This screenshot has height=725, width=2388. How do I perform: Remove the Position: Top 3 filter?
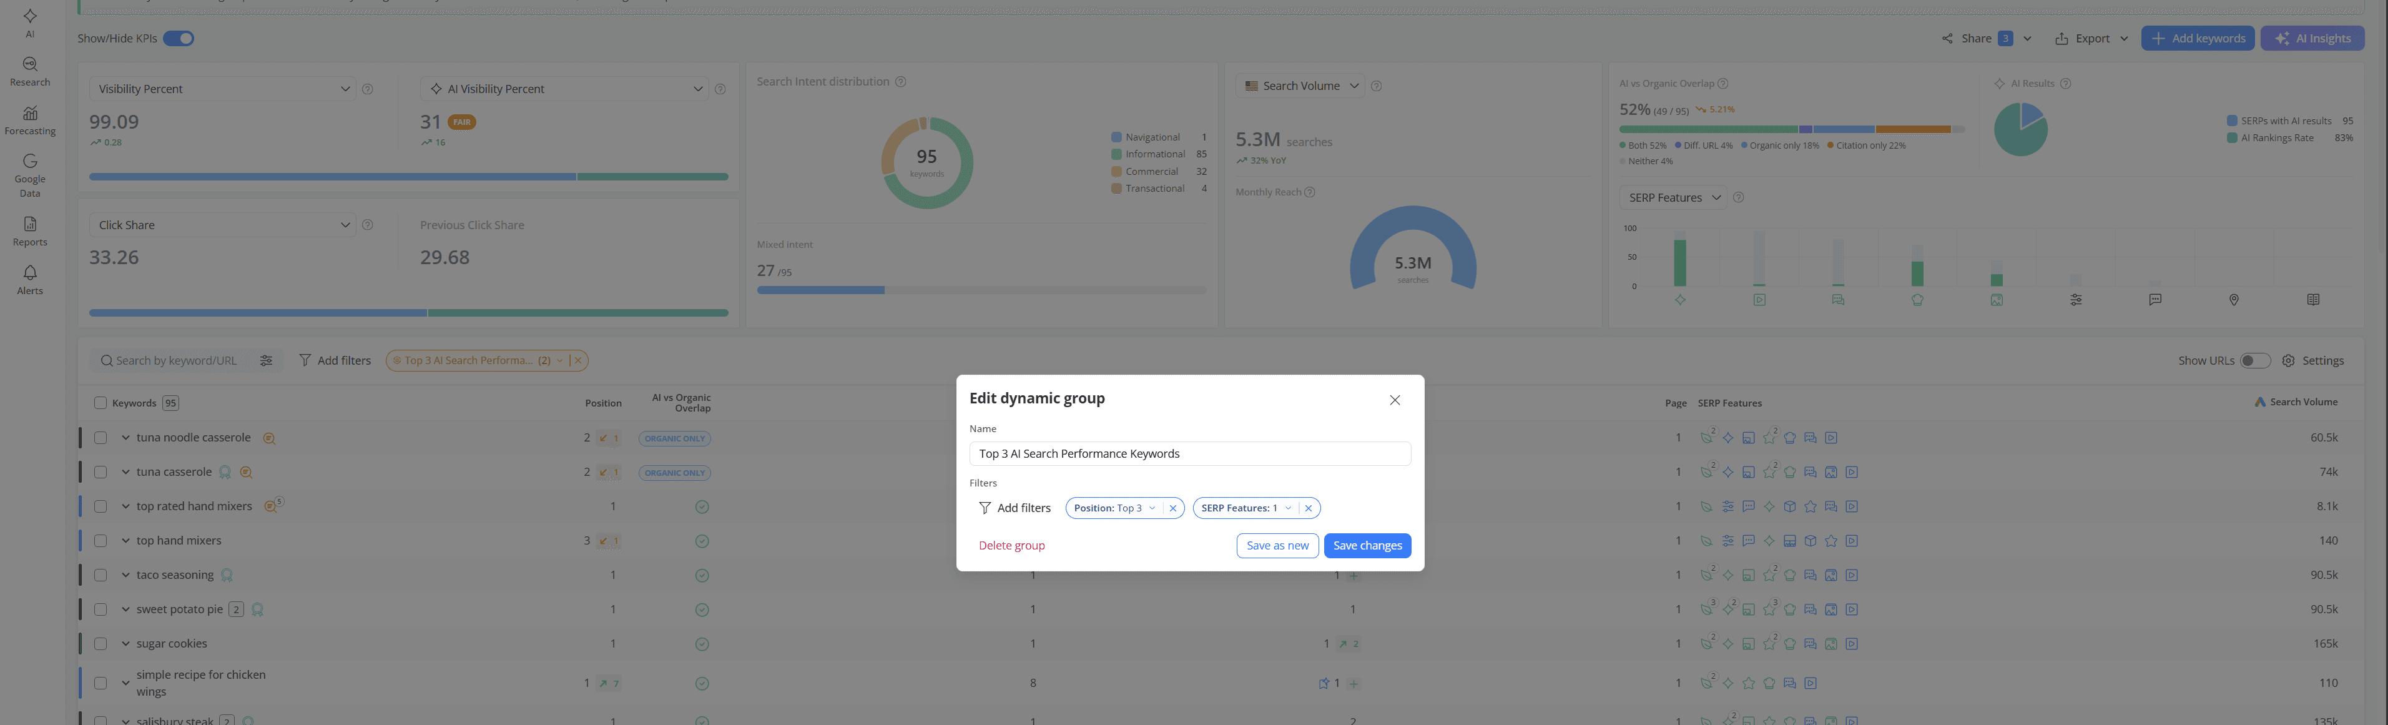1172,508
